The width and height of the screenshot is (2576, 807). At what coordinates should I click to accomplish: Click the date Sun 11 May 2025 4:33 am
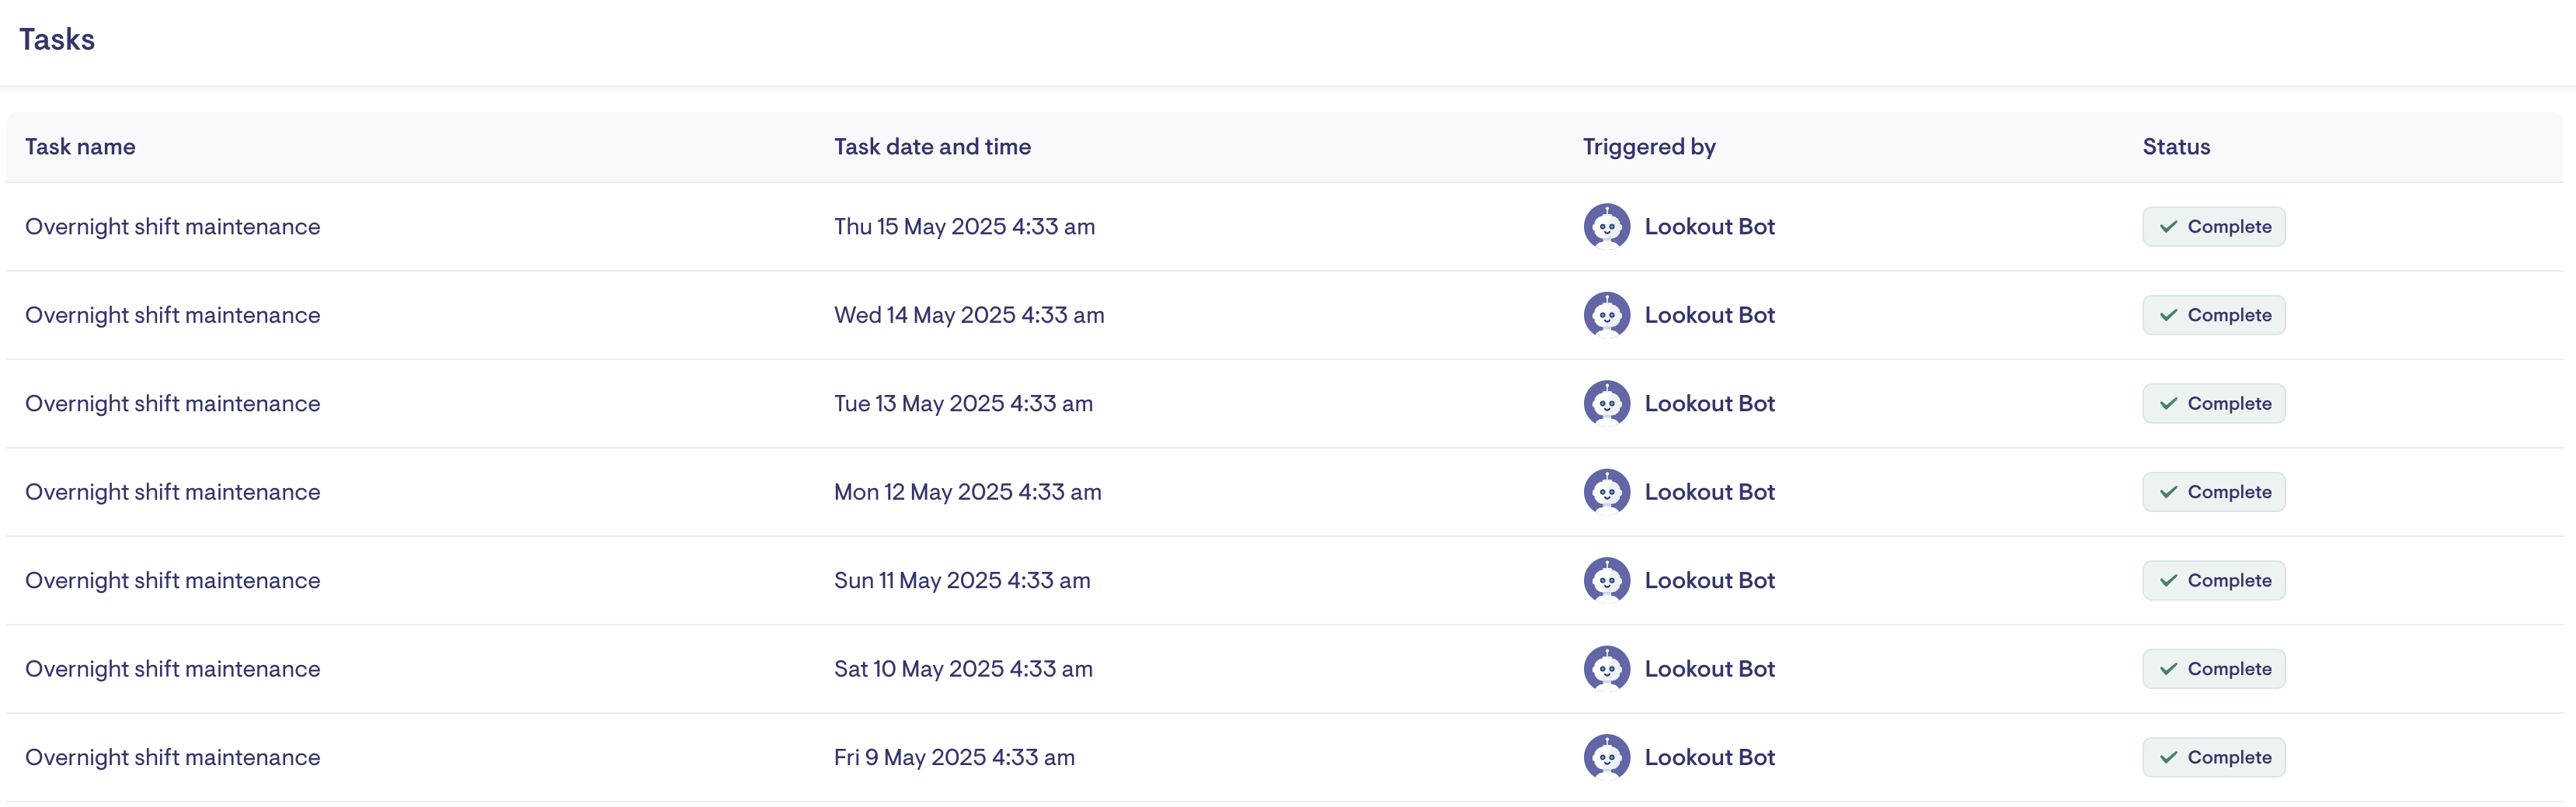click(962, 580)
